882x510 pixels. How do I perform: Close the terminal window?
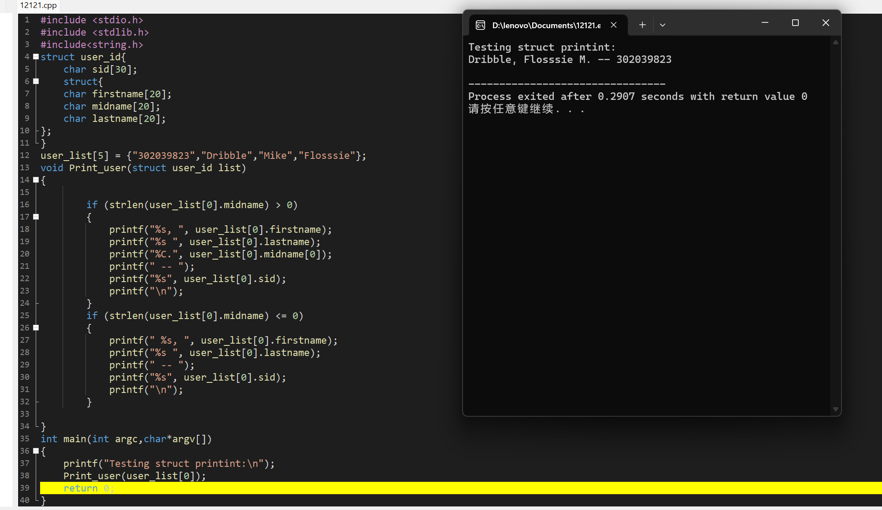click(x=826, y=23)
